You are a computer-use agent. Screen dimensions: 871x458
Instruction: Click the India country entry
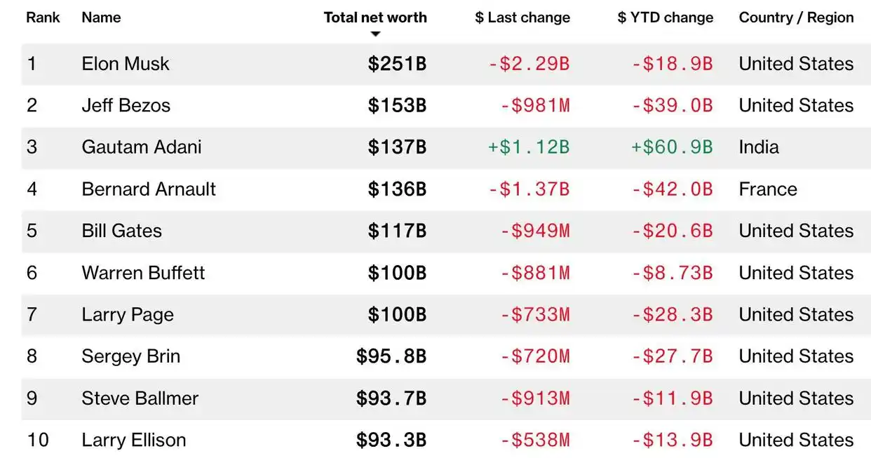[x=759, y=147]
